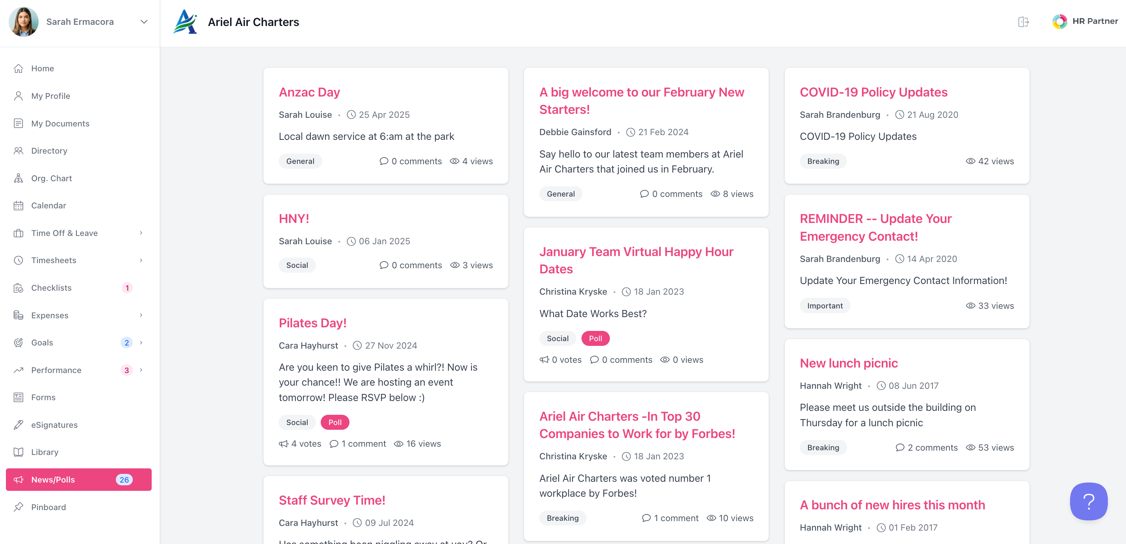This screenshot has height=544, width=1126.
Task: Expand the Sarah Ermacora user dropdown
Action: (x=144, y=22)
